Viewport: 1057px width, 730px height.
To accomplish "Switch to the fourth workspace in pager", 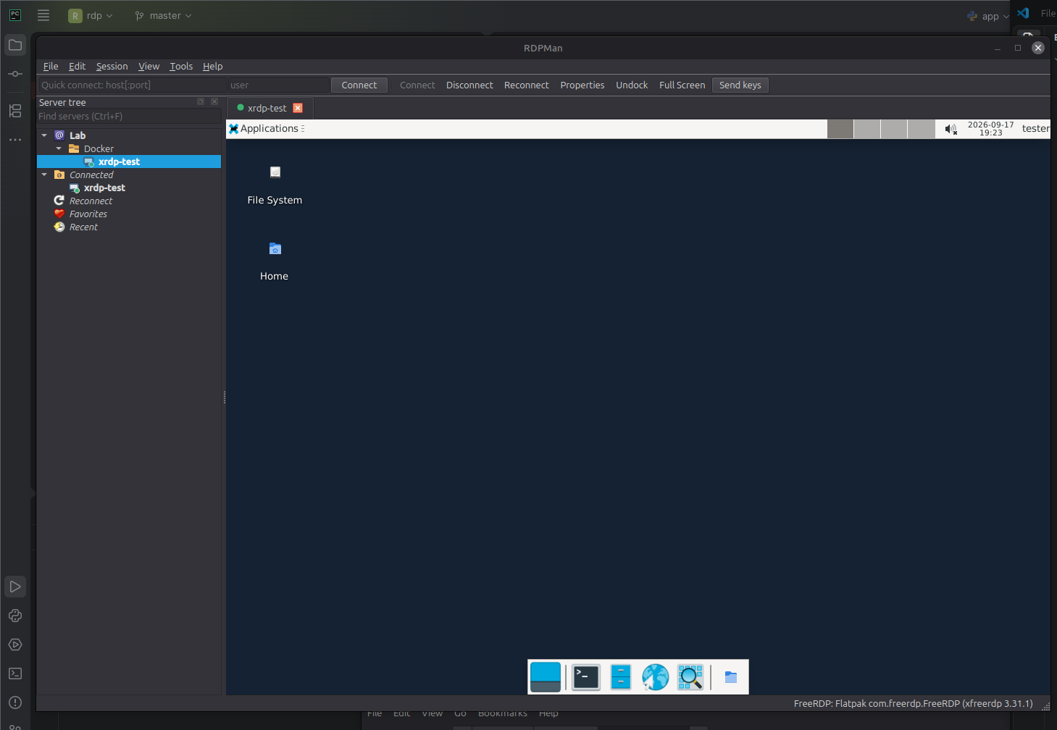I will tap(921, 129).
